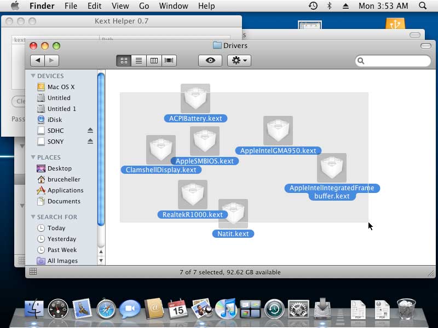The width and height of the screenshot is (438, 328).
Task: Open the Go menu
Action: (144, 6)
